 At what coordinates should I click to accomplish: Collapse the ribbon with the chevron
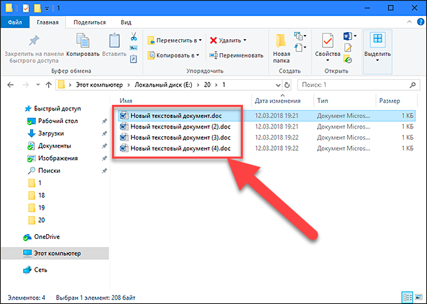pyautogui.click(x=409, y=22)
